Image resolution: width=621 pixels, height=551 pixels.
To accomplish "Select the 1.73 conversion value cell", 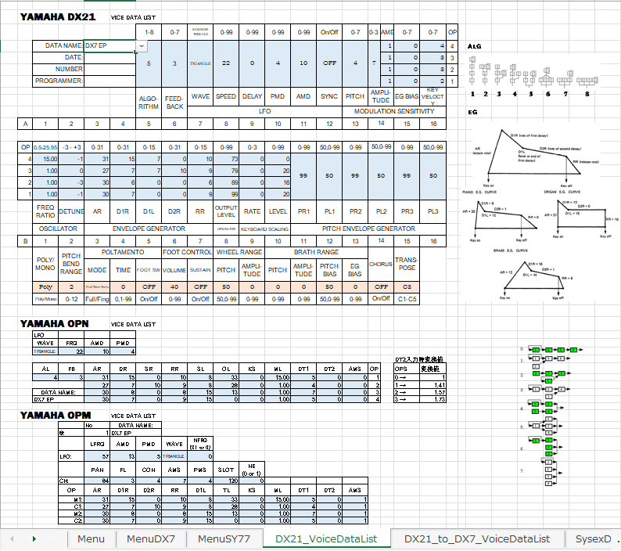I will (433, 399).
